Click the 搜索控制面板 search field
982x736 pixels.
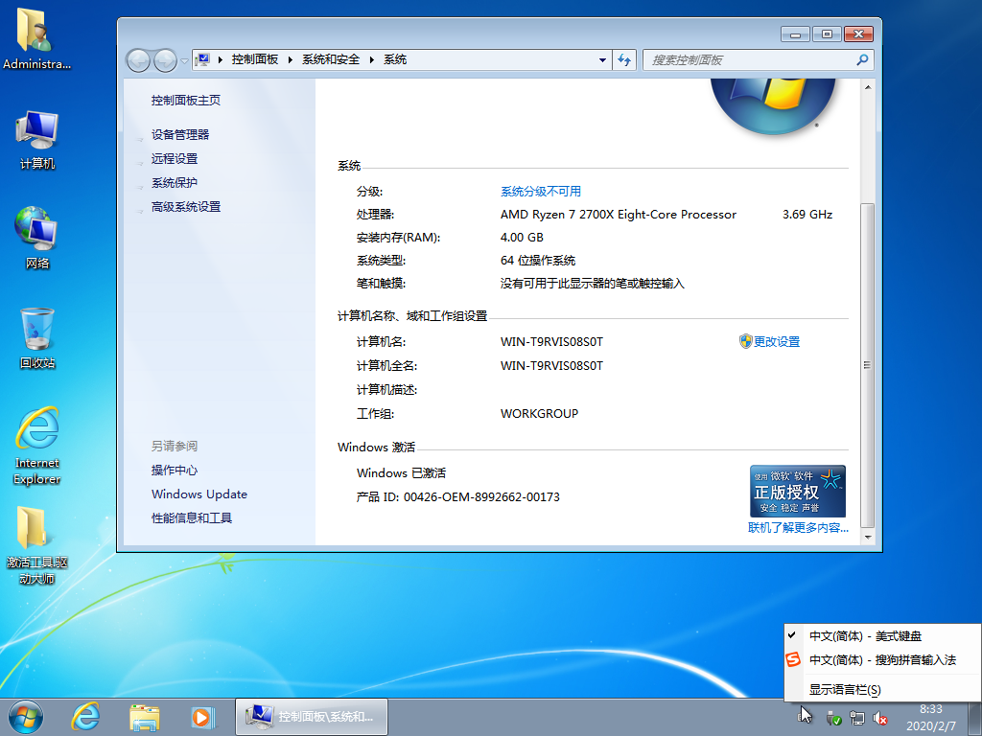(x=748, y=59)
